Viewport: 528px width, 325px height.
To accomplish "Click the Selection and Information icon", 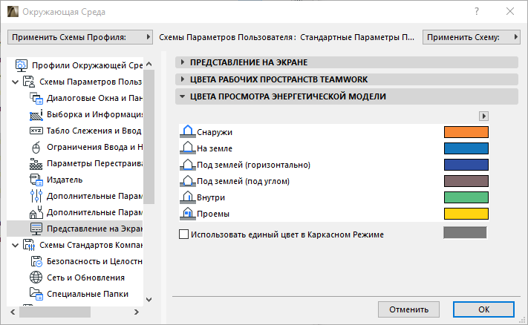I will click(x=36, y=114).
